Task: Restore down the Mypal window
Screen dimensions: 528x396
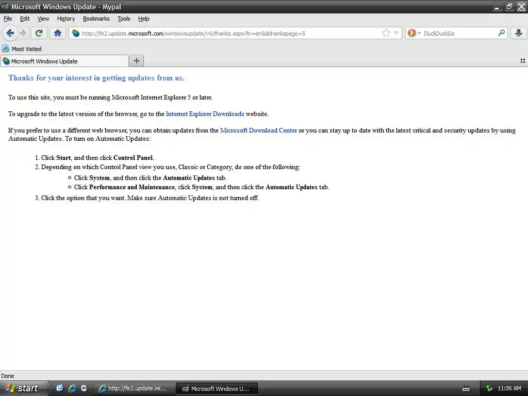Action: [x=509, y=7]
